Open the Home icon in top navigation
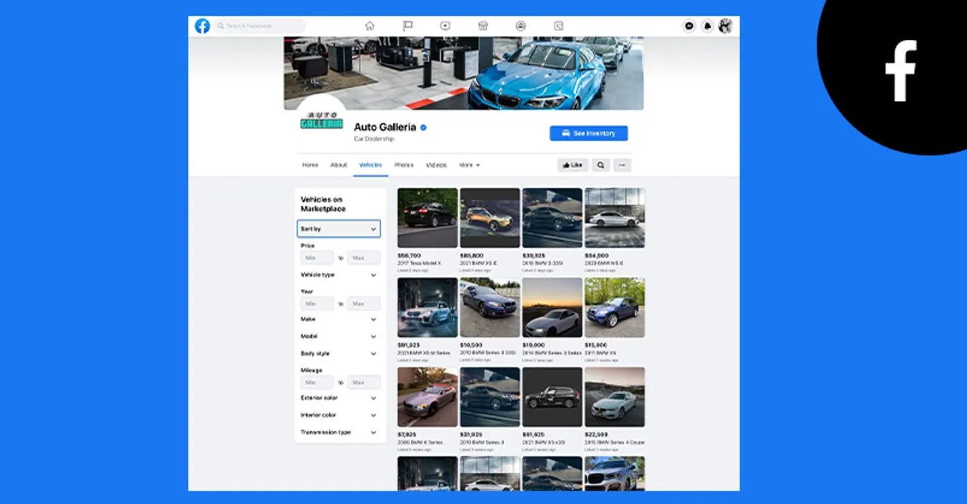 coord(369,26)
